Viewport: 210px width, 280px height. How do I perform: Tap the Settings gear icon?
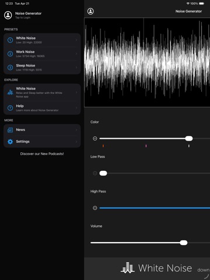(10, 142)
